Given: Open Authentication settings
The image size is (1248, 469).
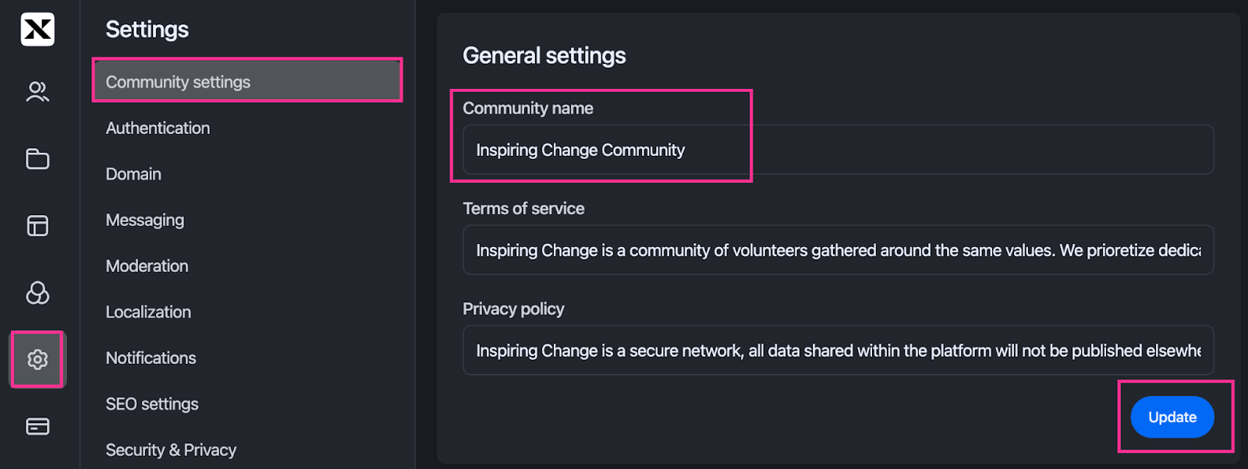Looking at the screenshot, I should click(158, 128).
